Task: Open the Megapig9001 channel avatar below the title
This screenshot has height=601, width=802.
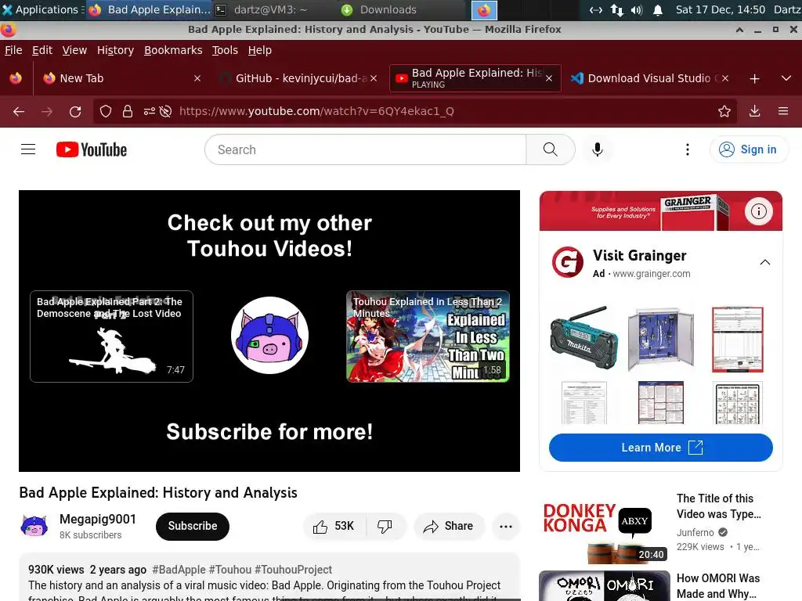Action: (x=34, y=526)
